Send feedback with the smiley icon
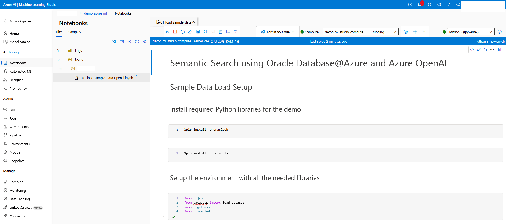 tap(458, 4)
